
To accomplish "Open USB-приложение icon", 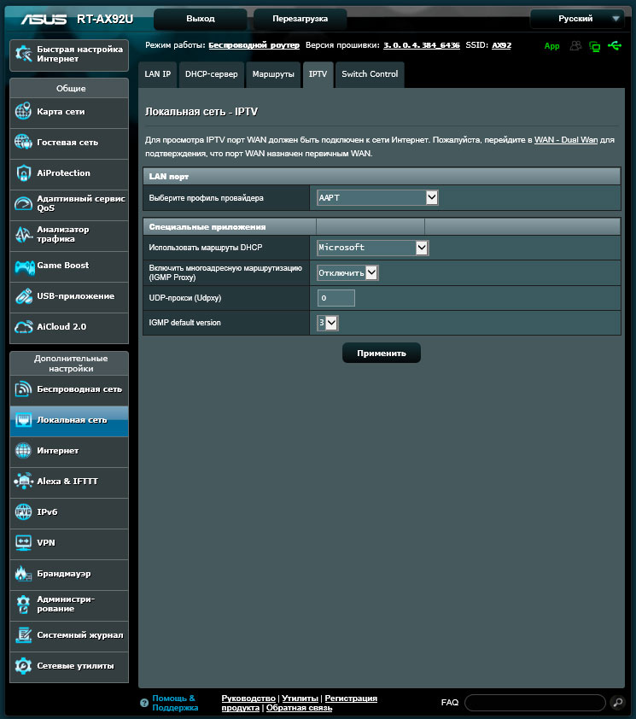I will (x=23, y=295).
